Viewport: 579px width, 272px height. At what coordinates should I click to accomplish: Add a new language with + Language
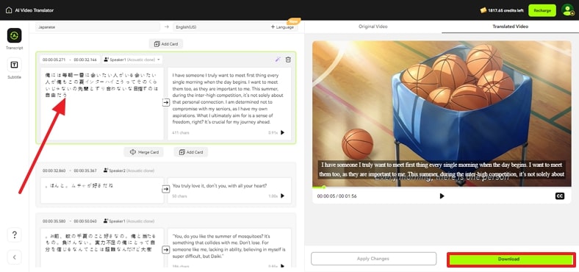282,27
